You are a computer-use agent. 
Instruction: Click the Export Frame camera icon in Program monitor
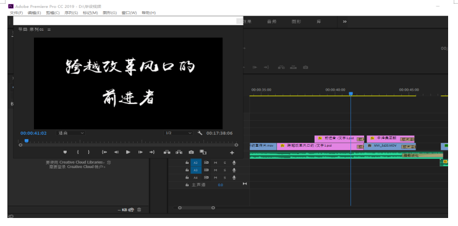[191, 152]
